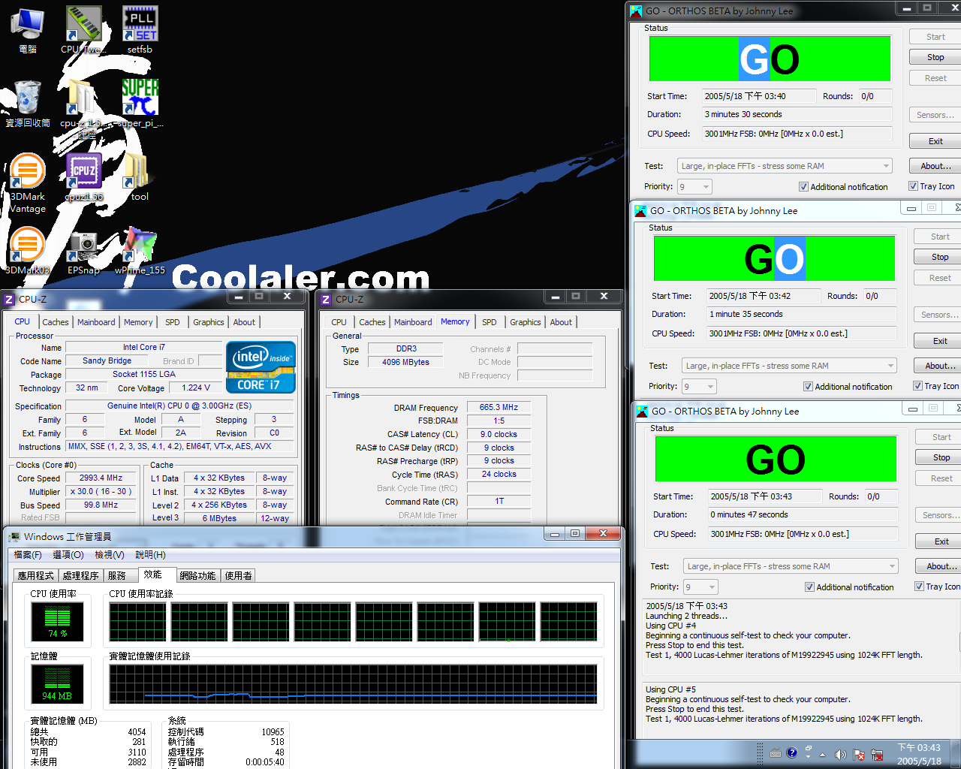This screenshot has height=769, width=961.
Task: Click the keyboard input icon in the taskbar
Action: tap(776, 754)
